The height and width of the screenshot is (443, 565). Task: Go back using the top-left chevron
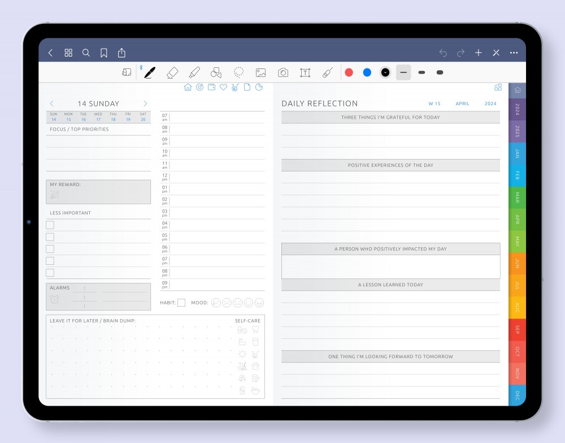tap(50, 53)
